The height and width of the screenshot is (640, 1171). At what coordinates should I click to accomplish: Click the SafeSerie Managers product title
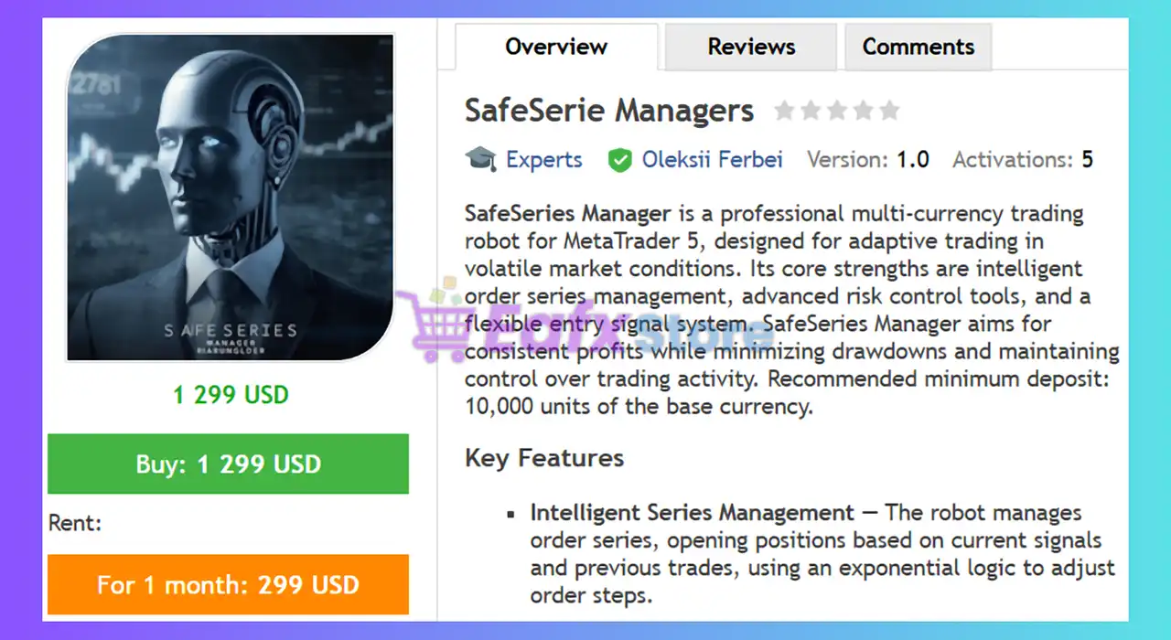point(608,112)
